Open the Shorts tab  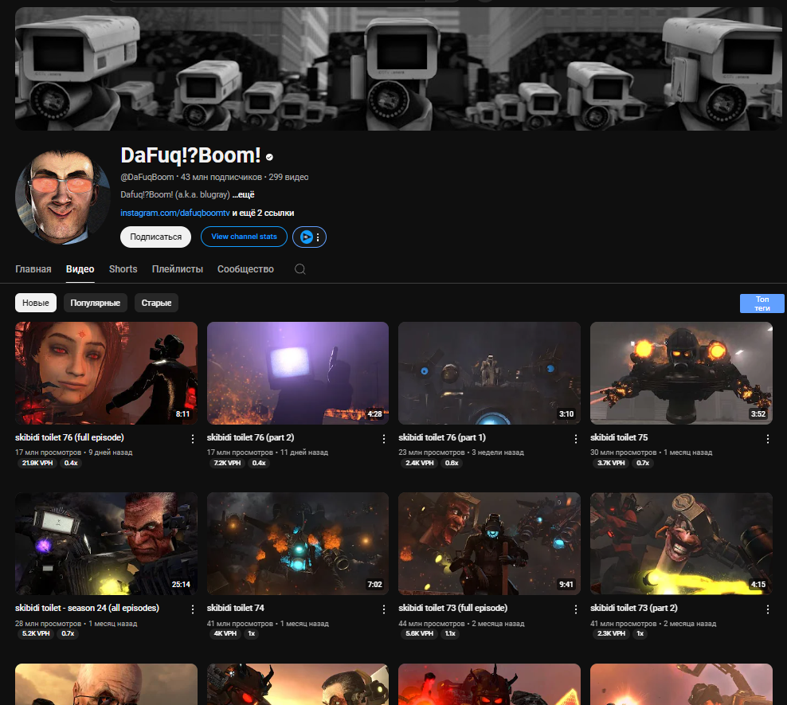tap(123, 269)
